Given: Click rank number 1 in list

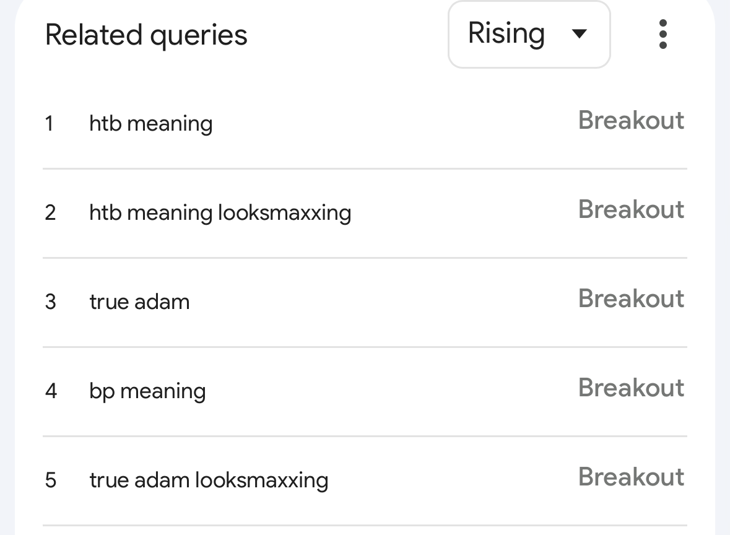Looking at the screenshot, I should pyautogui.click(x=50, y=124).
